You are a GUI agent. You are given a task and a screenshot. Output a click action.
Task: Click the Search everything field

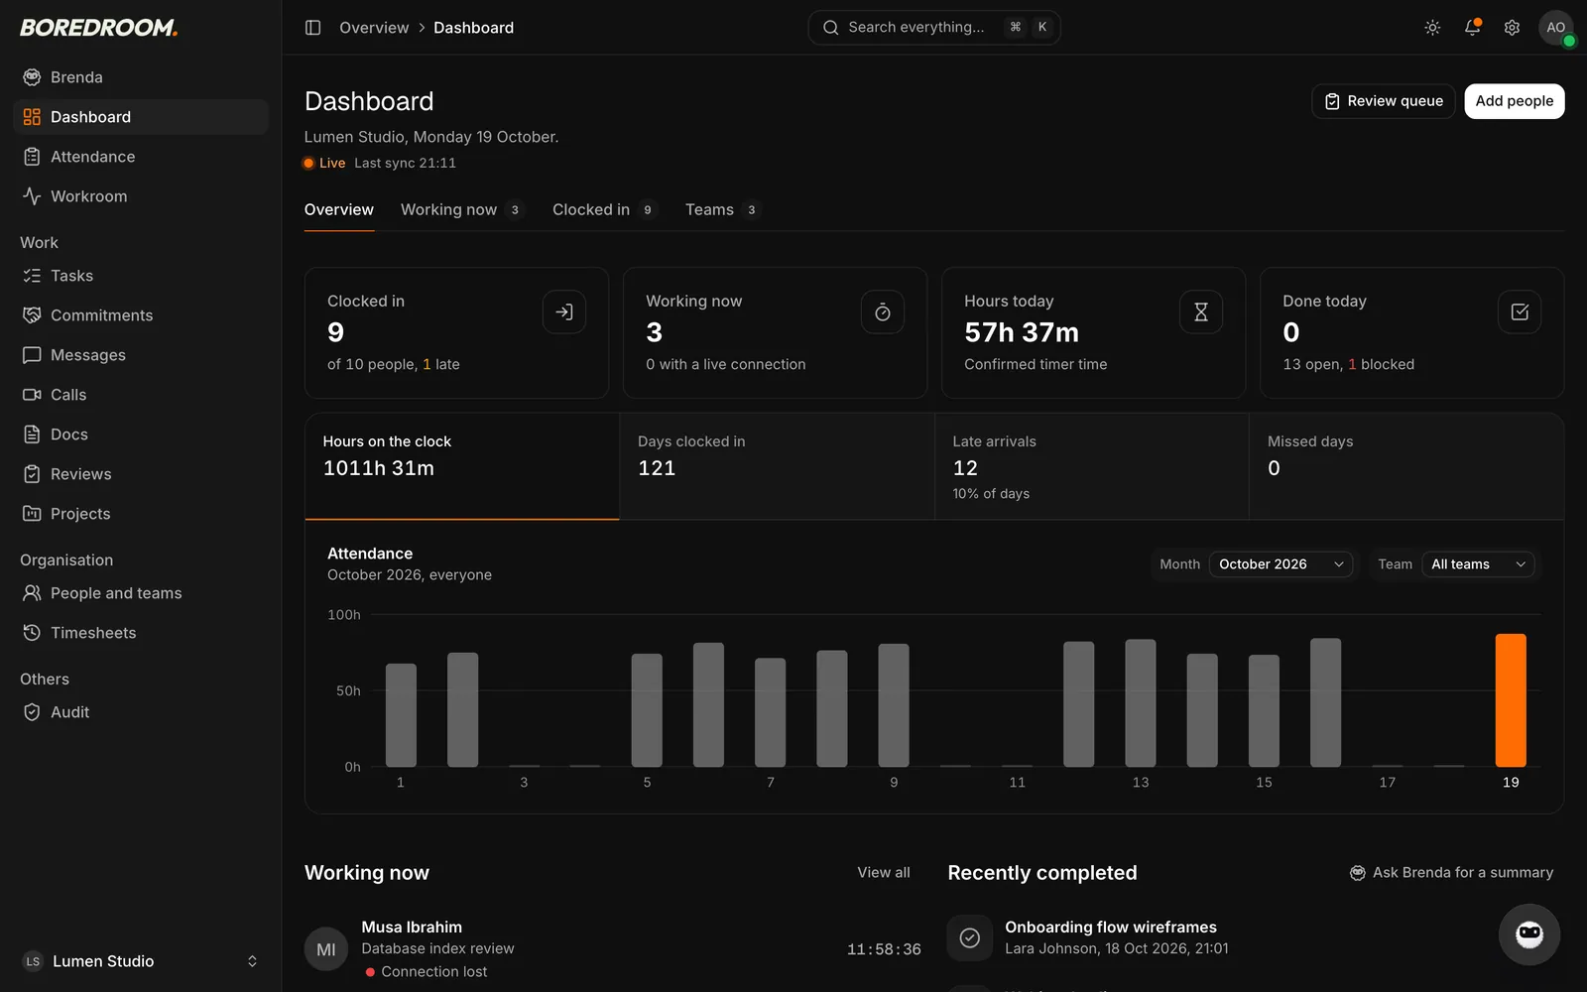pyautogui.click(x=934, y=28)
